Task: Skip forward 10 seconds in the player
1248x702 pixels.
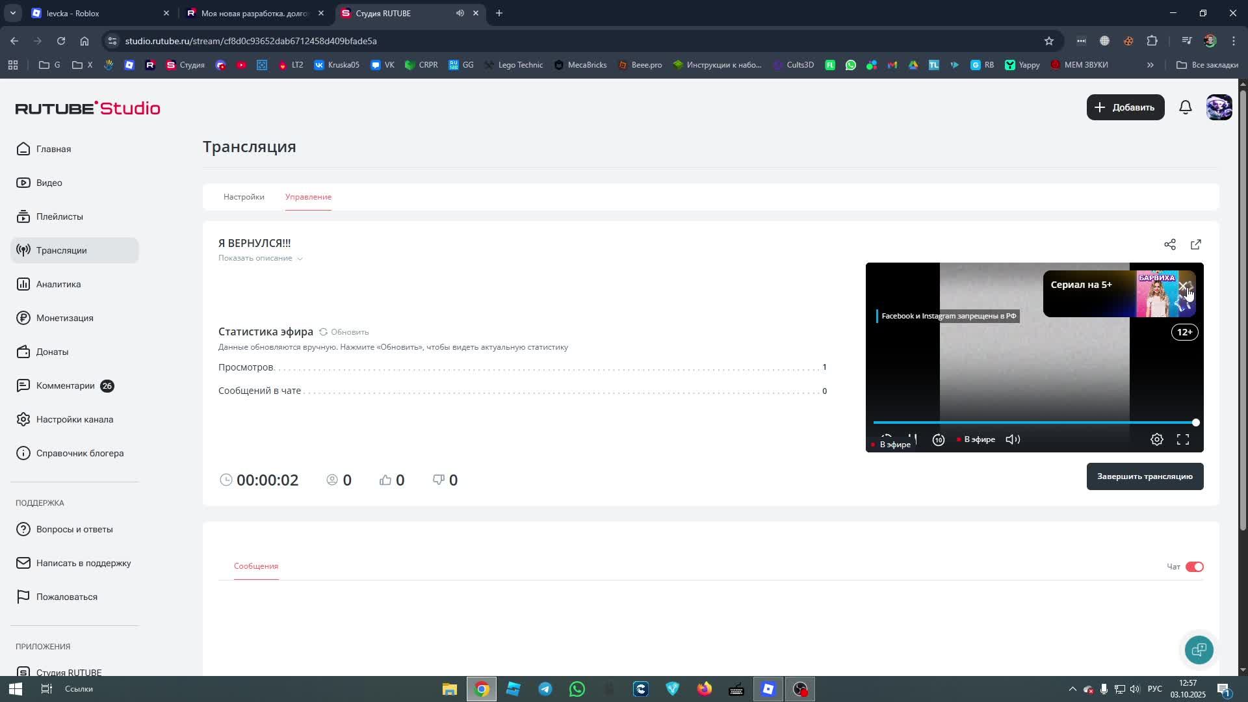Action: coord(939,439)
